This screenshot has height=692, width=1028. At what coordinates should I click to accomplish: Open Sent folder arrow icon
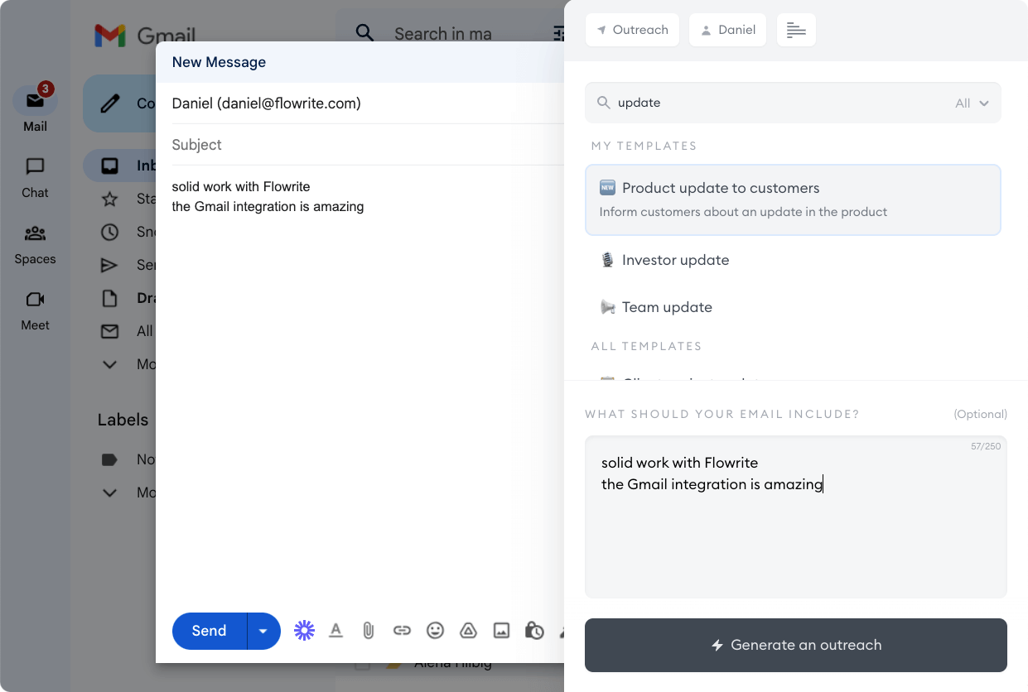tap(109, 265)
